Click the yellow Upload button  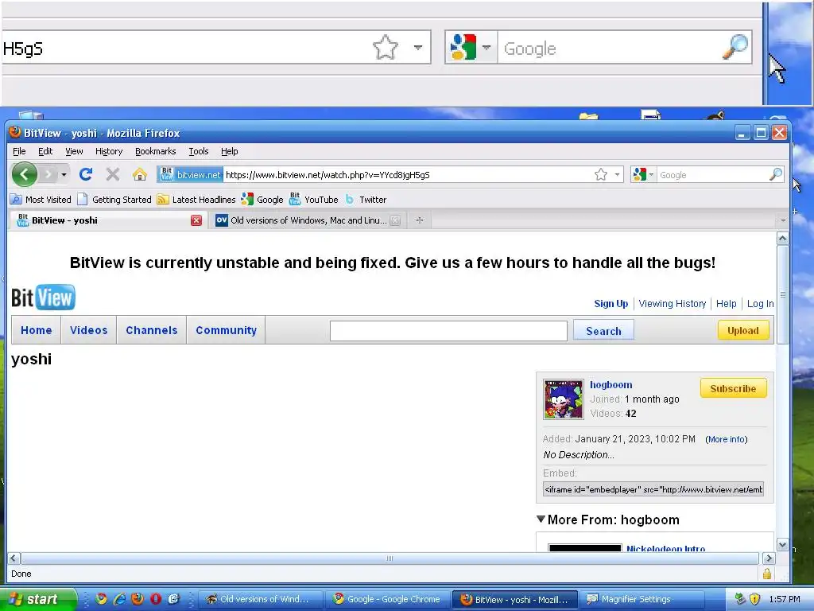point(743,330)
